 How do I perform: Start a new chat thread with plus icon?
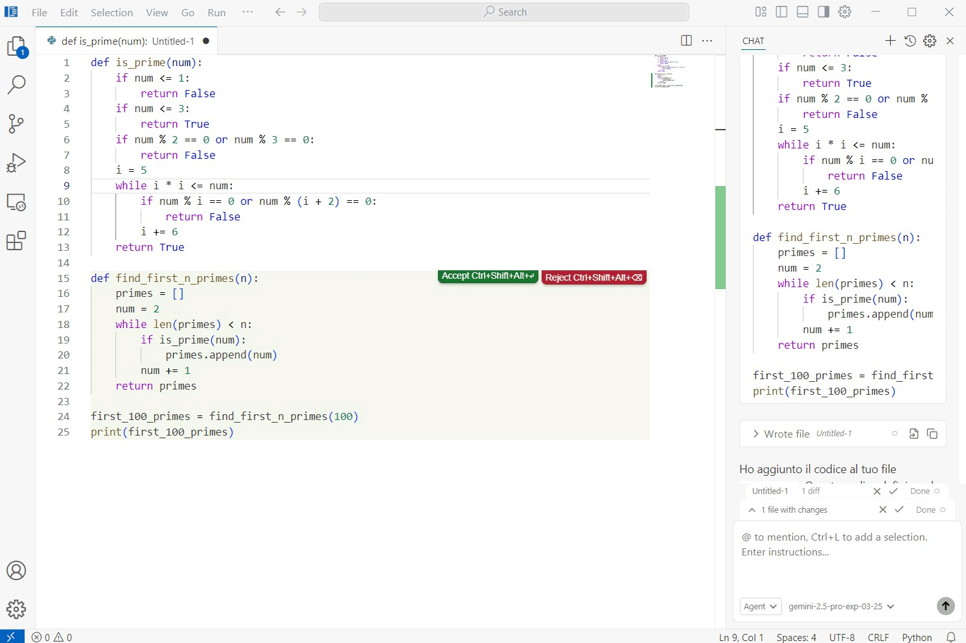[890, 41]
